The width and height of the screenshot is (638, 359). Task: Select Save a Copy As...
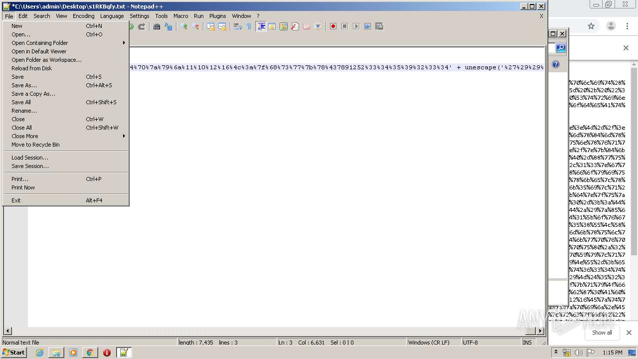66,94
